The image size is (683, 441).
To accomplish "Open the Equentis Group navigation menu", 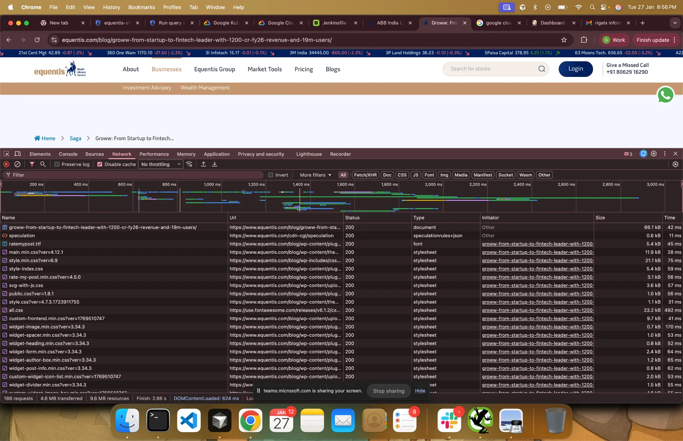I will [x=215, y=69].
